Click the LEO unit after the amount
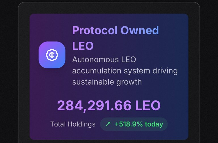Screen dimensions: 218x143 148,105
